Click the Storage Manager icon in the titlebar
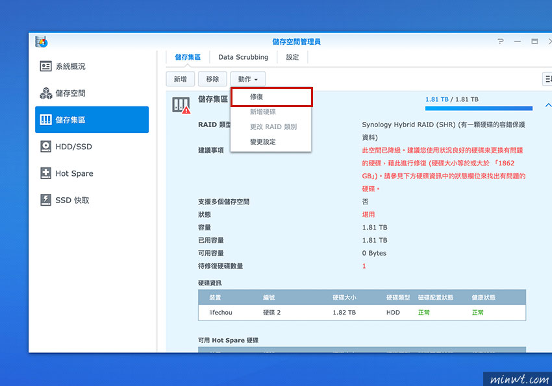This screenshot has width=552, height=386. coord(41,40)
